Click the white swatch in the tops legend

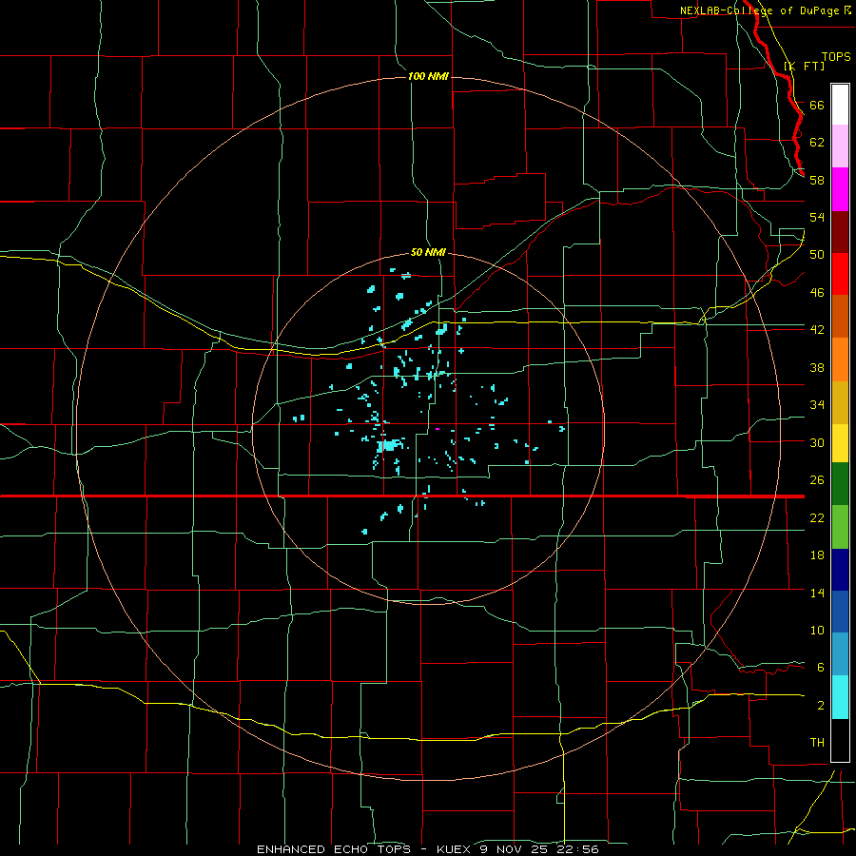(x=840, y=105)
